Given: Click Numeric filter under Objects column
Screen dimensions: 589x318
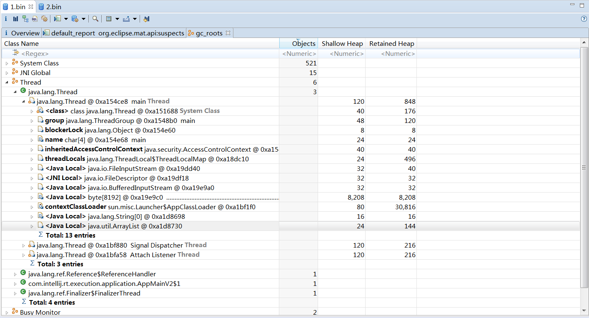Looking at the screenshot, I should [299, 54].
